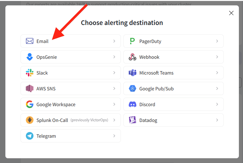The height and width of the screenshot is (163, 243).
Task: Choose the OpsGenie destination label
Action: coord(47,57)
